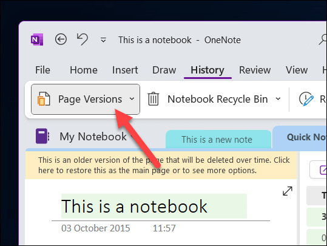
Task: Open the Notebook Recycle Bin
Action: [218, 99]
